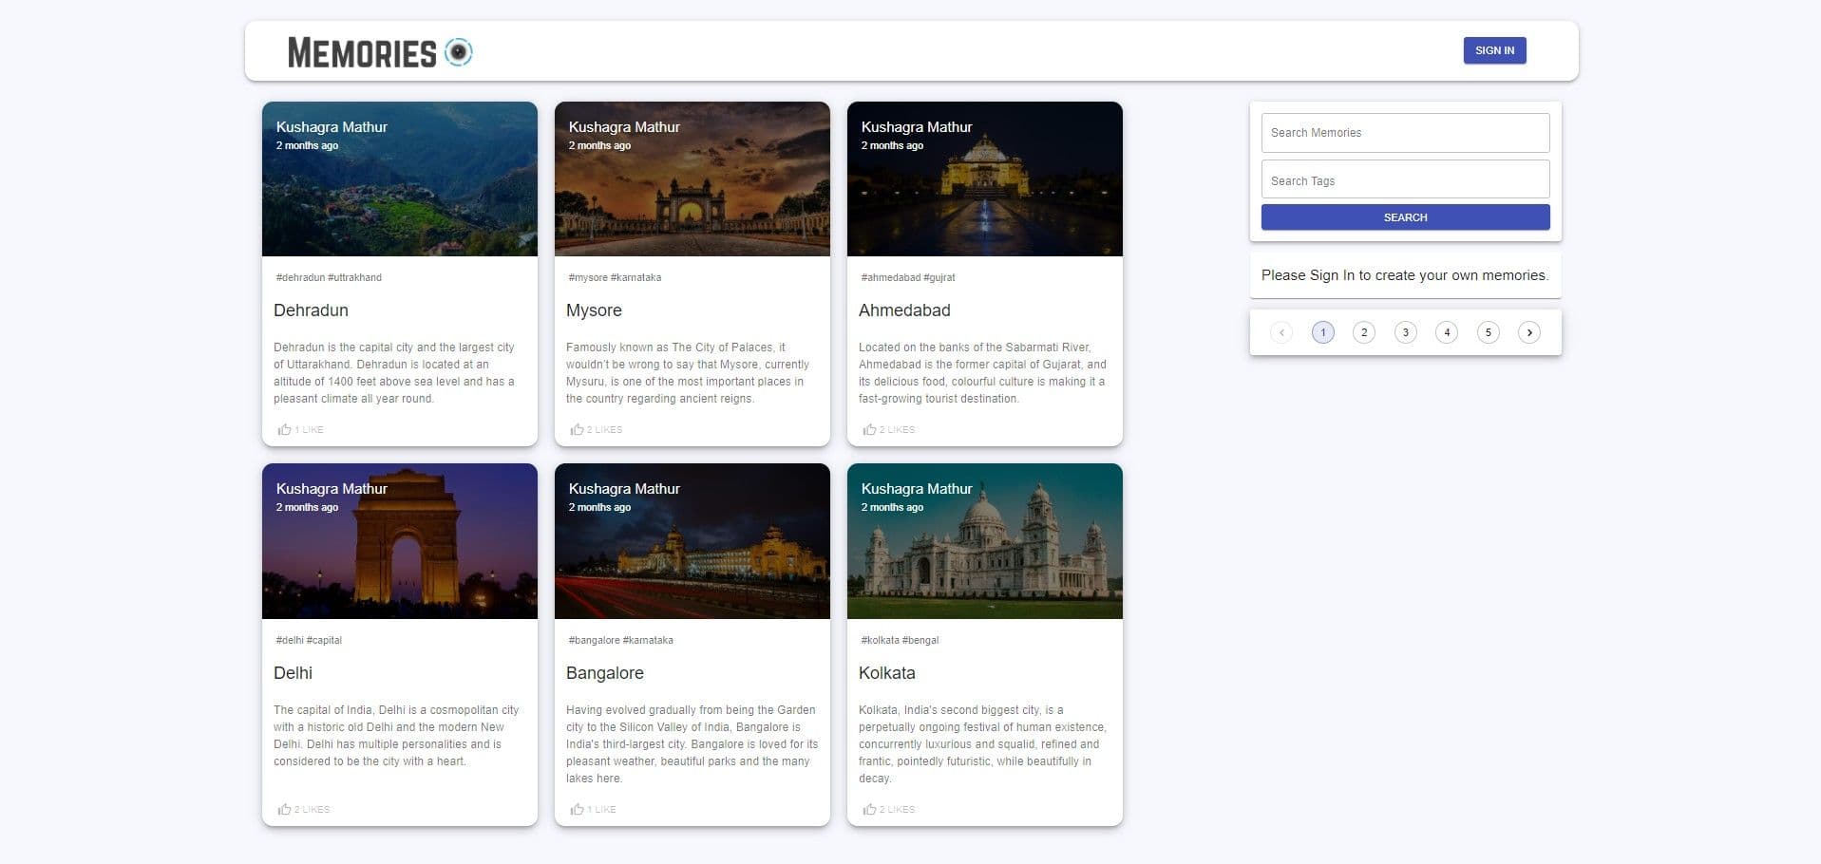Jump to page 5 in pagination

1488,332
